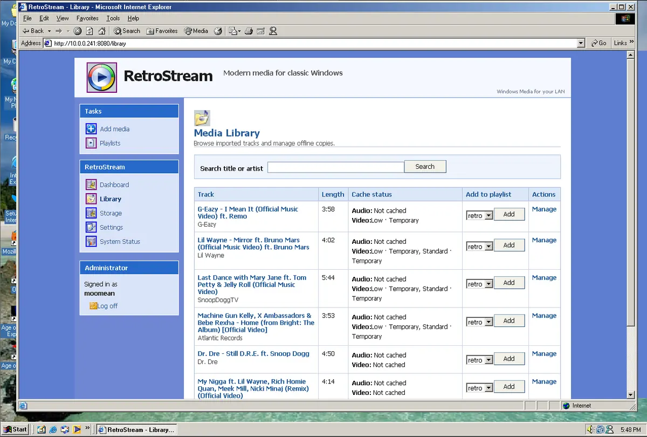The width and height of the screenshot is (647, 437).
Task: Open the Settings sidebar icon
Action: pyautogui.click(x=91, y=227)
